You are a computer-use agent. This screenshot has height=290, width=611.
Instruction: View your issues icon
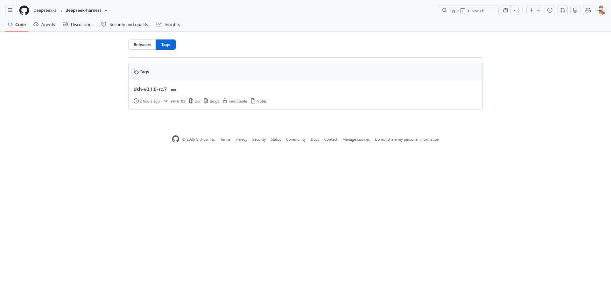coord(550,10)
